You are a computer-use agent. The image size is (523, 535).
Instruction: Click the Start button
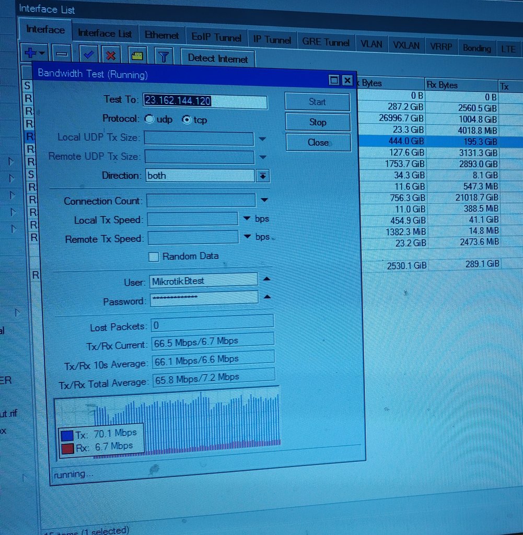click(x=317, y=102)
